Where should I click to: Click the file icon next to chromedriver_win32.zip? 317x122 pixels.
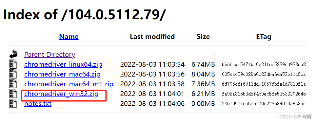coord(13,94)
